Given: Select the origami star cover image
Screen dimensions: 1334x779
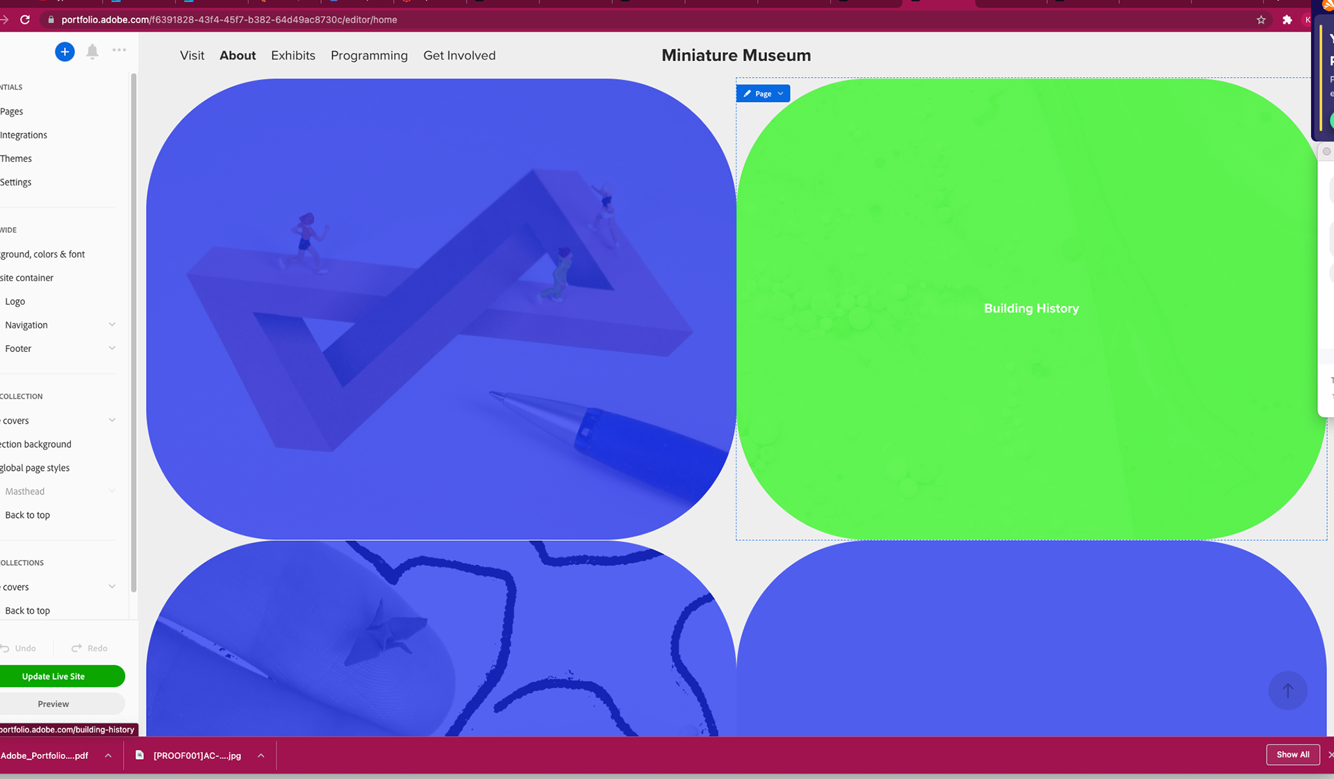Looking at the screenshot, I should (440, 639).
